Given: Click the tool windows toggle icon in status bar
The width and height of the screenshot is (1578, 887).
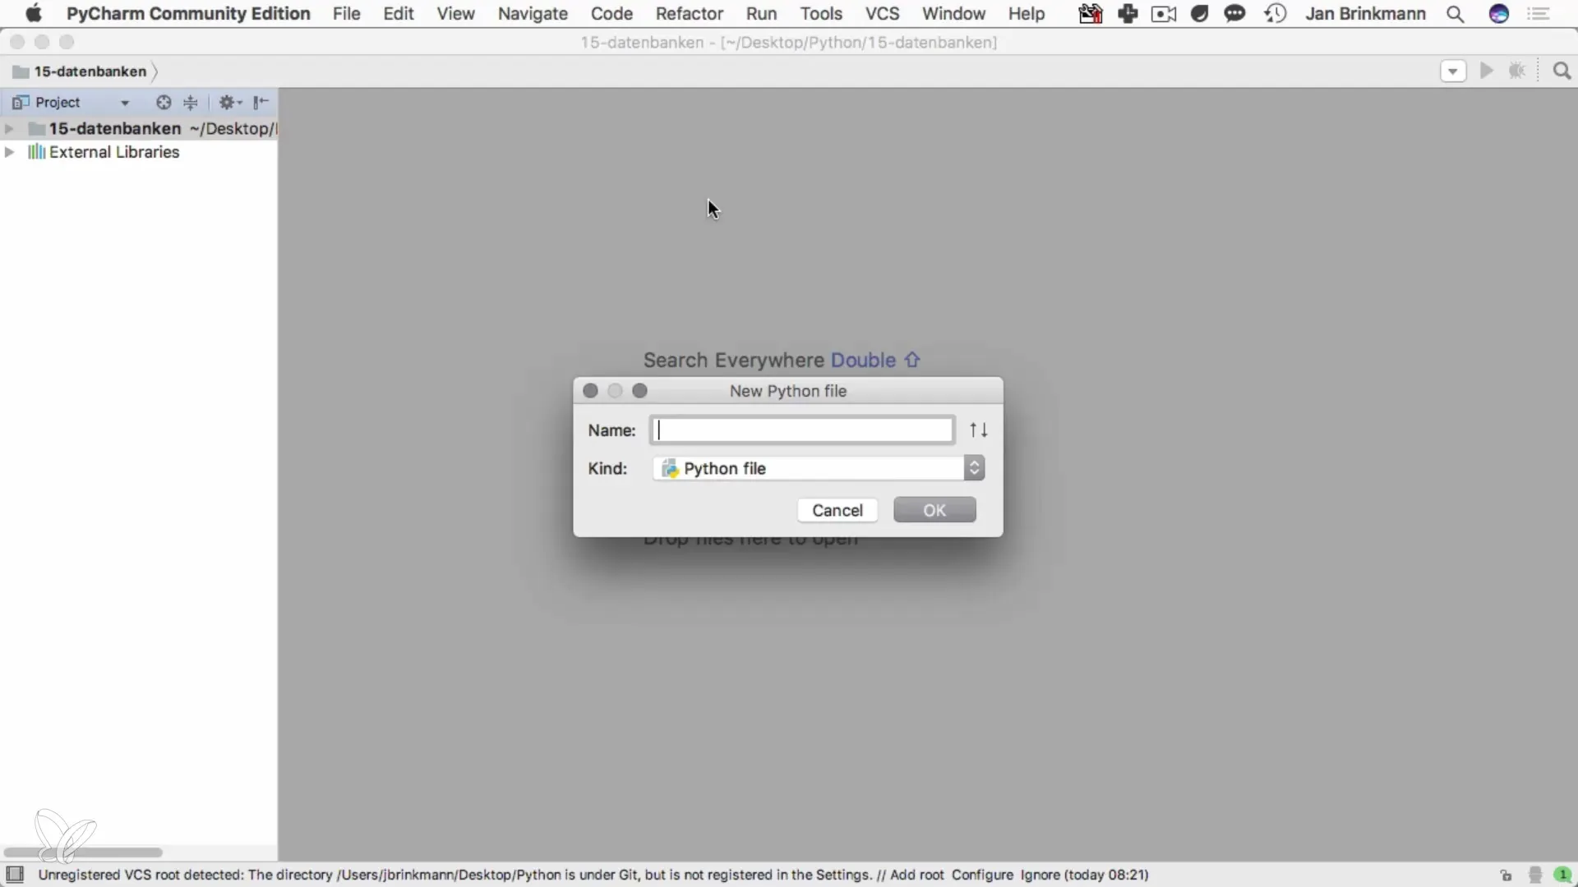Looking at the screenshot, I should click(16, 874).
